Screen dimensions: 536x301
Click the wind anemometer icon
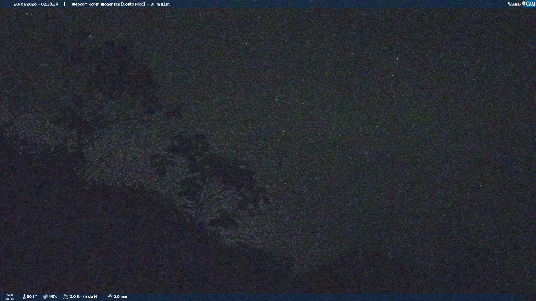pyautogui.click(x=66, y=297)
